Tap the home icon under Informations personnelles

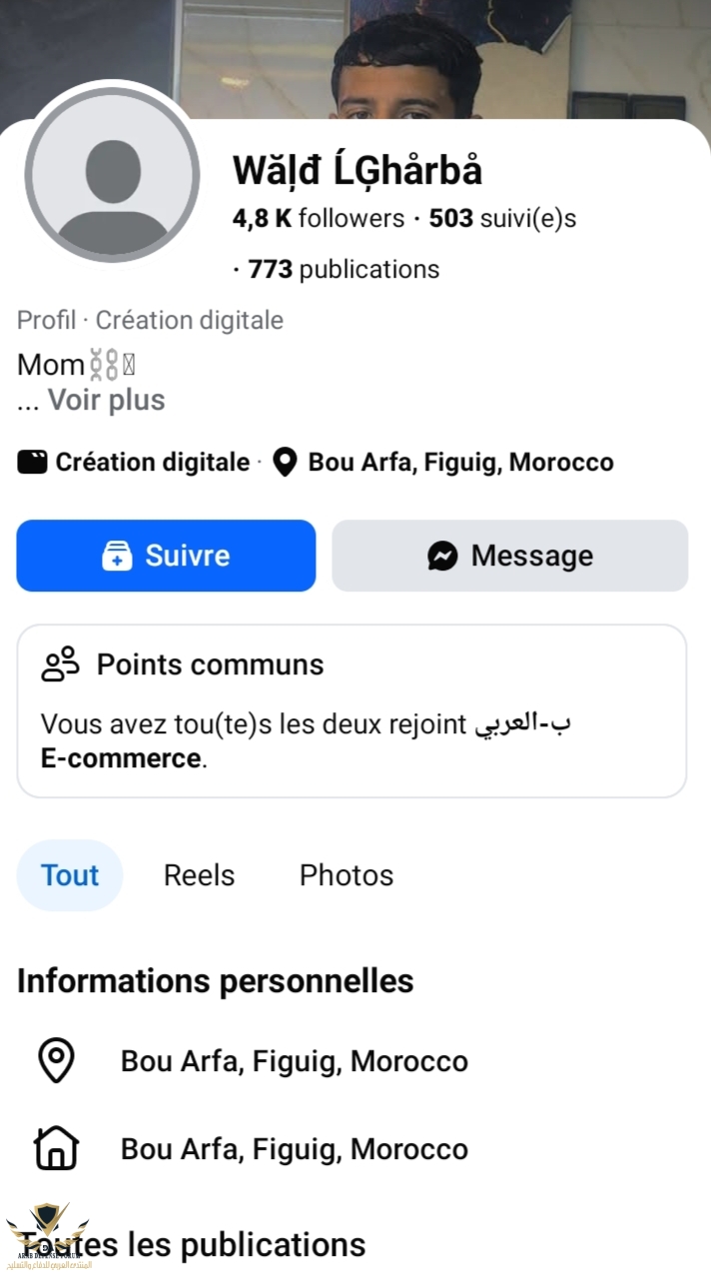(56, 1149)
